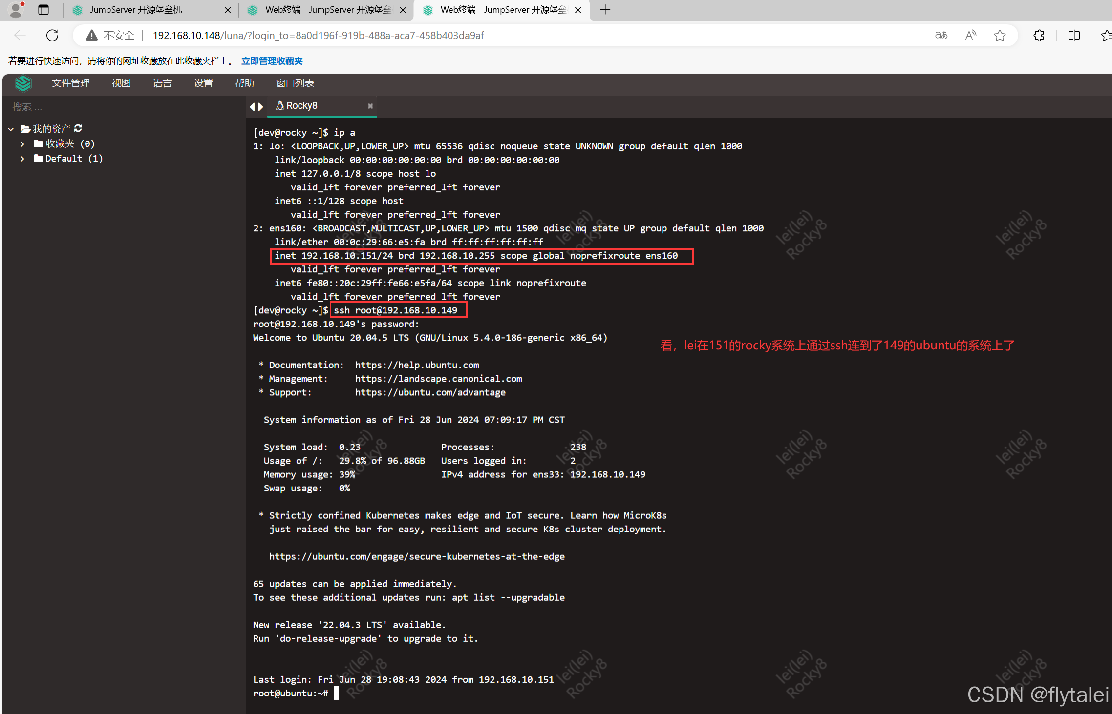
Task: Click the browser profile avatar icon
Action: 16,10
